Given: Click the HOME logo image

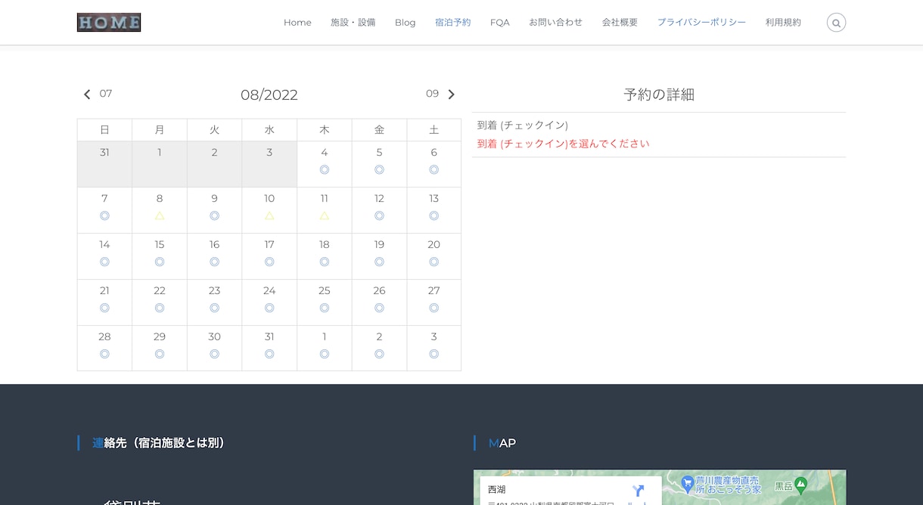Looking at the screenshot, I should pyautogui.click(x=109, y=23).
